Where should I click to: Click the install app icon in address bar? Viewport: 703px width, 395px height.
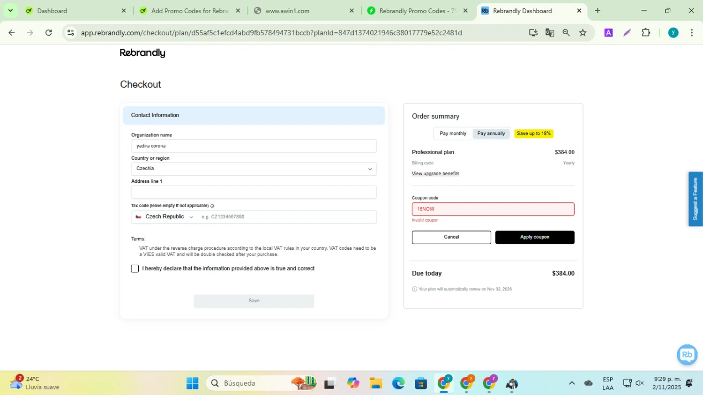(533, 32)
